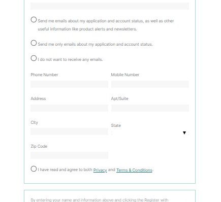Viewport: 221px width, 202px height.
Task: Click the Zip Code input field
Action: pos(69,155)
